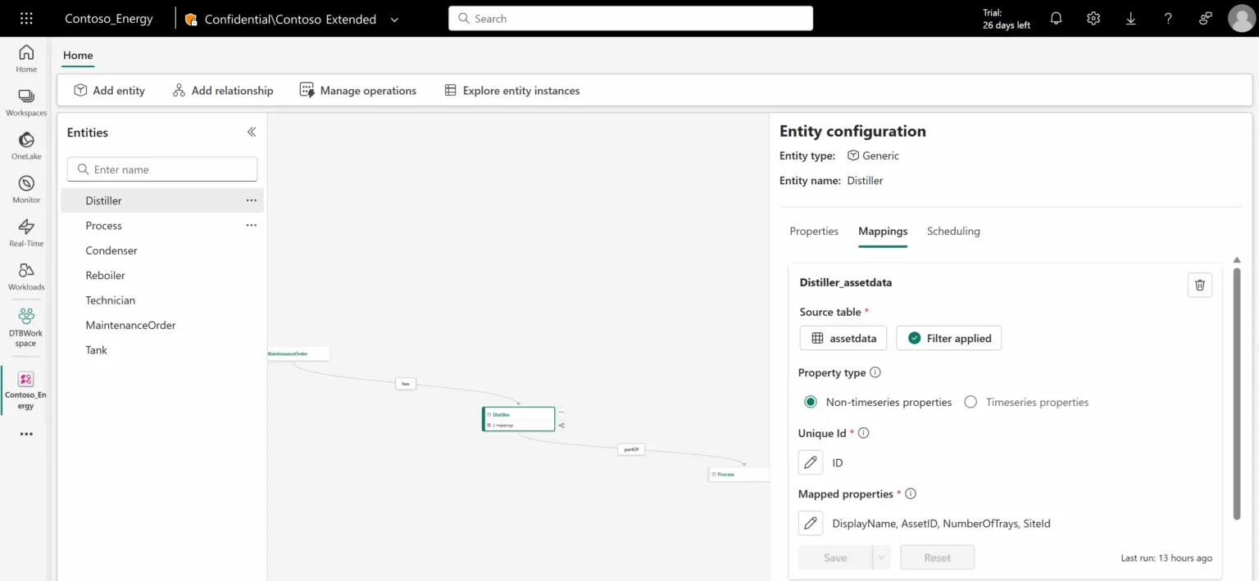This screenshot has width=1259, height=581.
Task: Open OneLake from the left sidebar
Action: pos(26,145)
